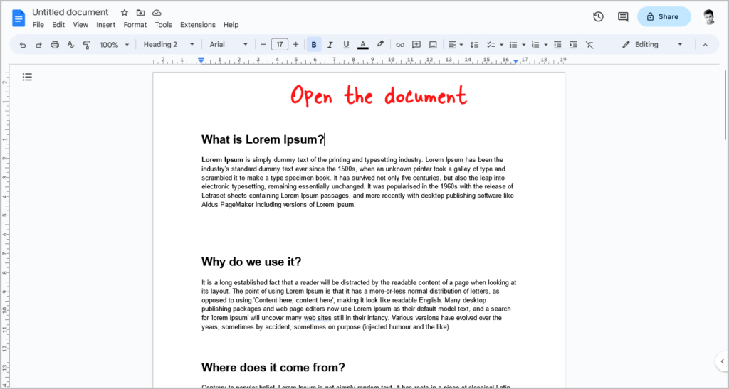Open version history clock icon
Viewport: 729px width, 389px height.
click(x=598, y=16)
